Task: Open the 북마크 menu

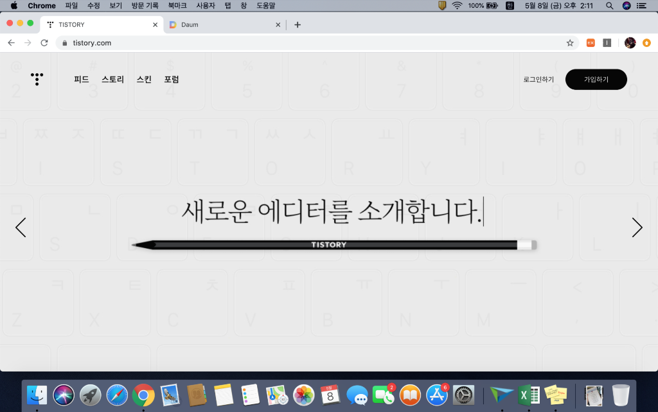Action: coord(177,5)
